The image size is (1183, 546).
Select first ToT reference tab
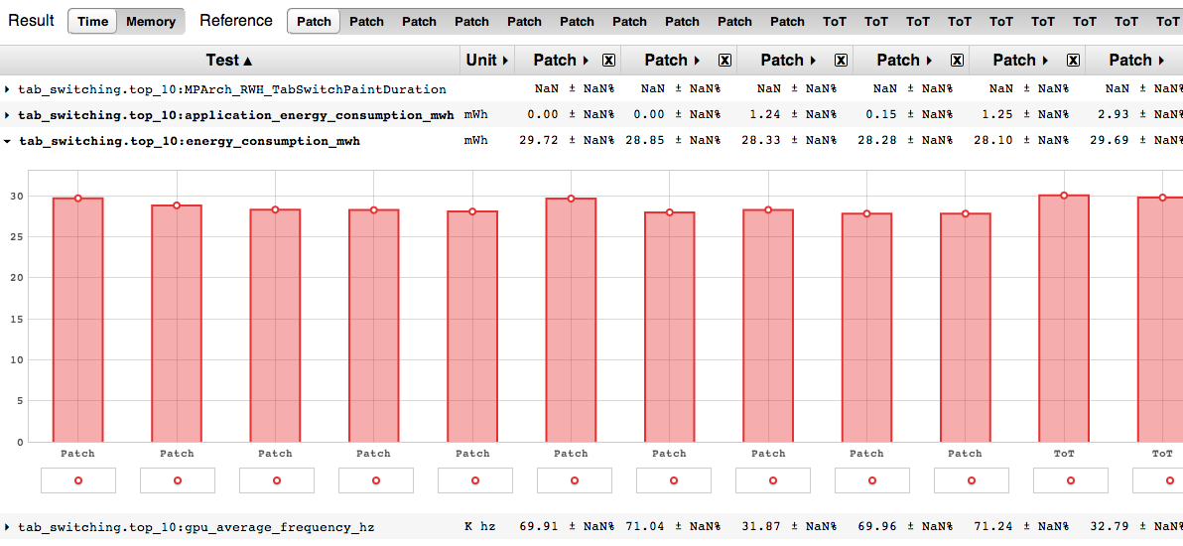(x=835, y=21)
